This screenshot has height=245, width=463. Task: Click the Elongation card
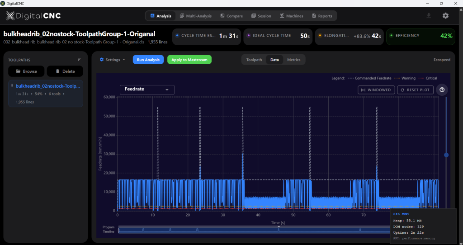coord(350,37)
